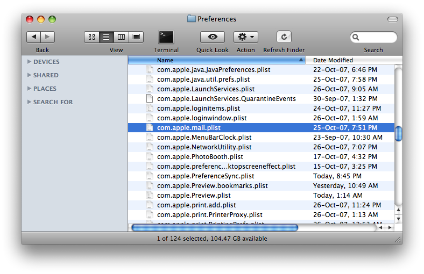The image size is (424, 274).
Task: Click the vertical scrollbar thumb
Action: point(398,134)
